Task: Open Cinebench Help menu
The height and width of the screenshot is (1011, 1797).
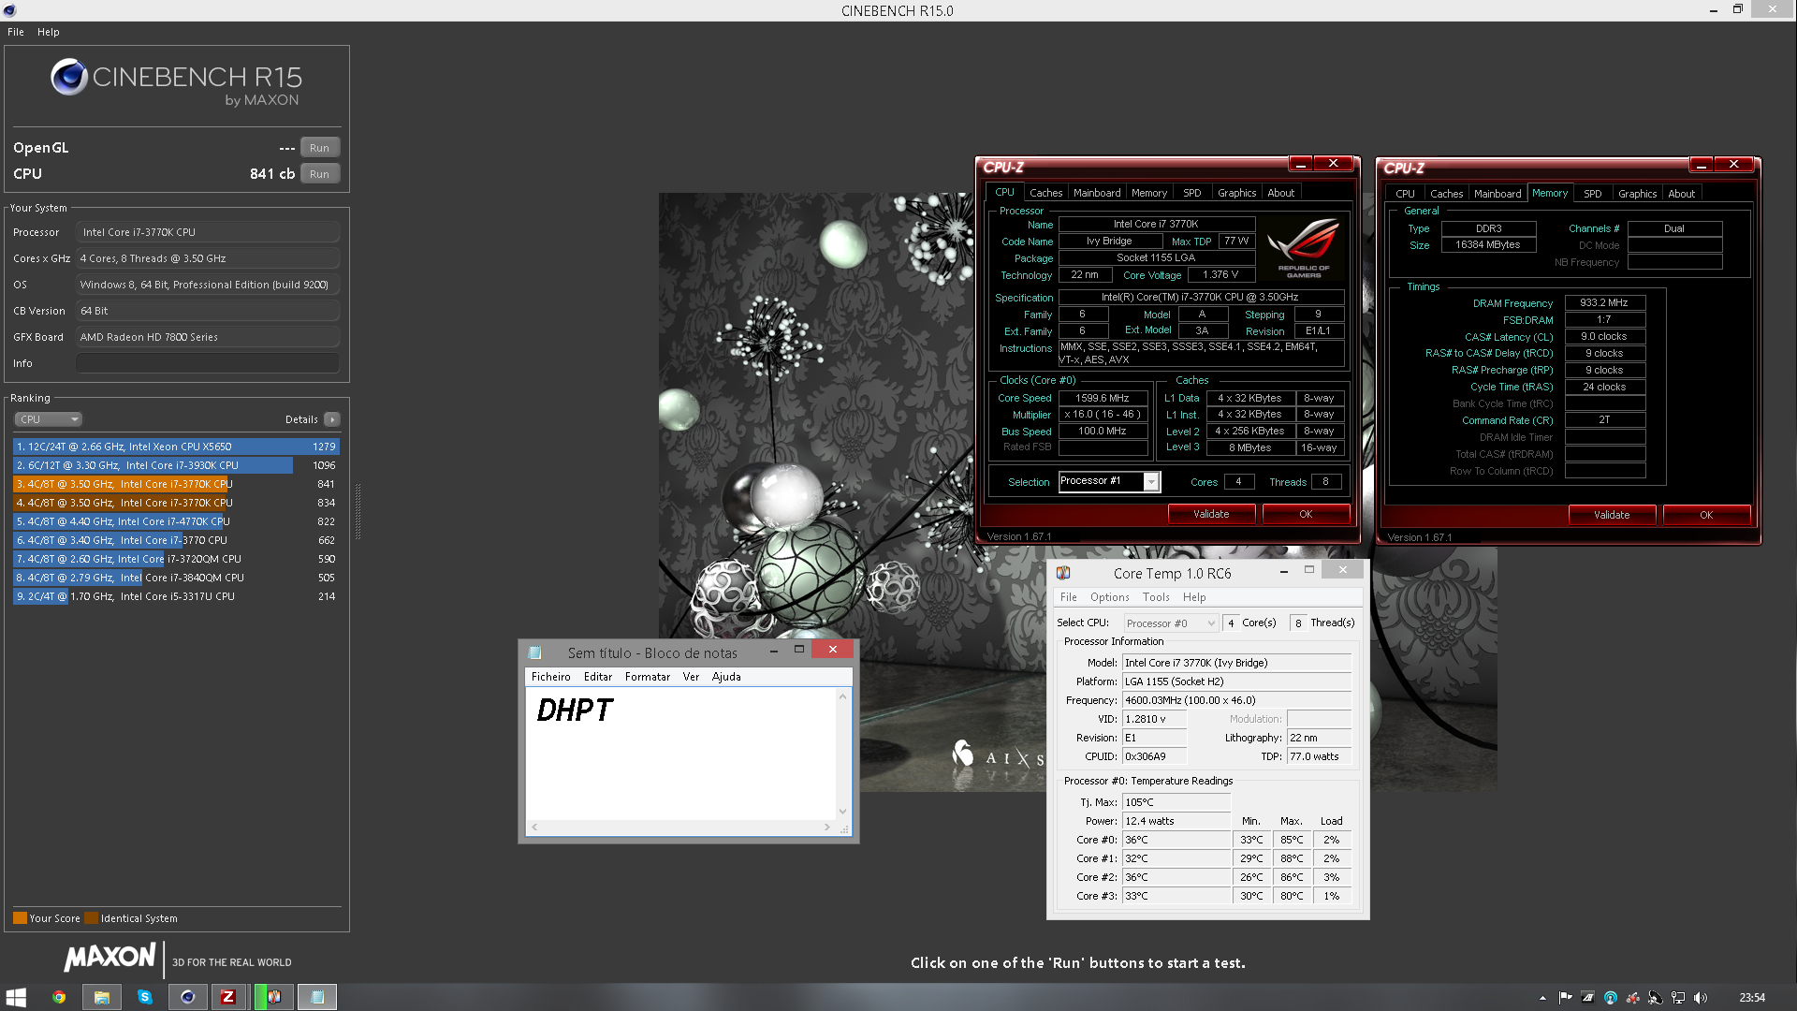Action: (49, 32)
